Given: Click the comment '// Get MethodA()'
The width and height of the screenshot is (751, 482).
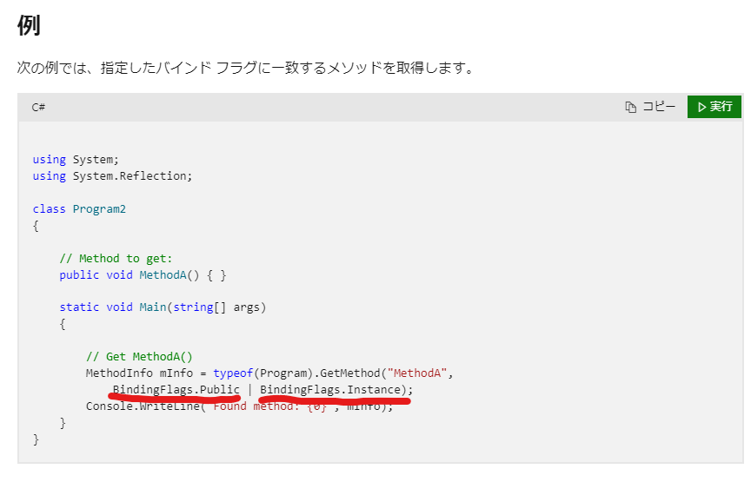Looking at the screenshot, I should (x=139, y=357).
